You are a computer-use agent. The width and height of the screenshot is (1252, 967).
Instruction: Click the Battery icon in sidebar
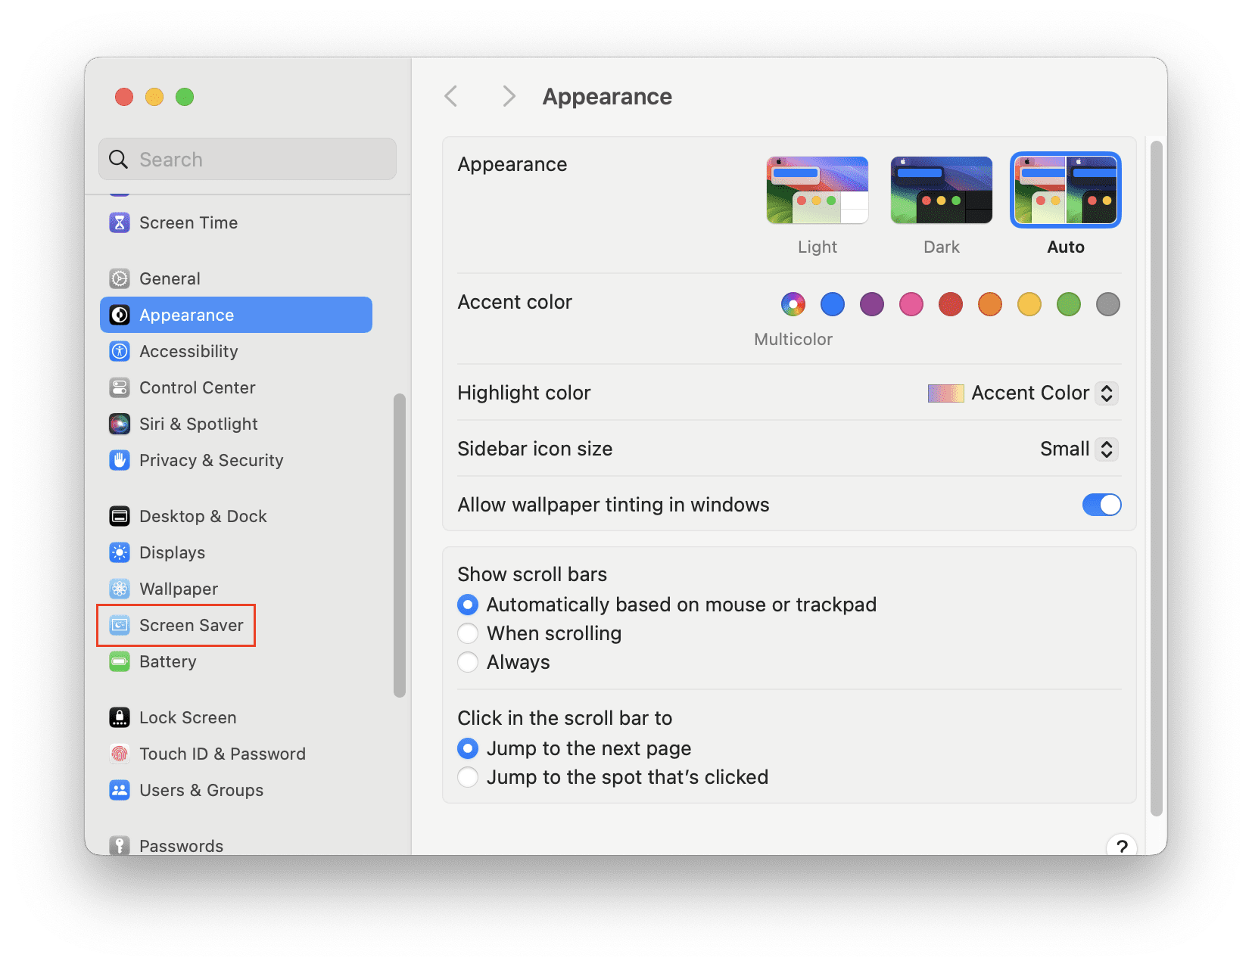pyautogui.click(x=120, y=662)
